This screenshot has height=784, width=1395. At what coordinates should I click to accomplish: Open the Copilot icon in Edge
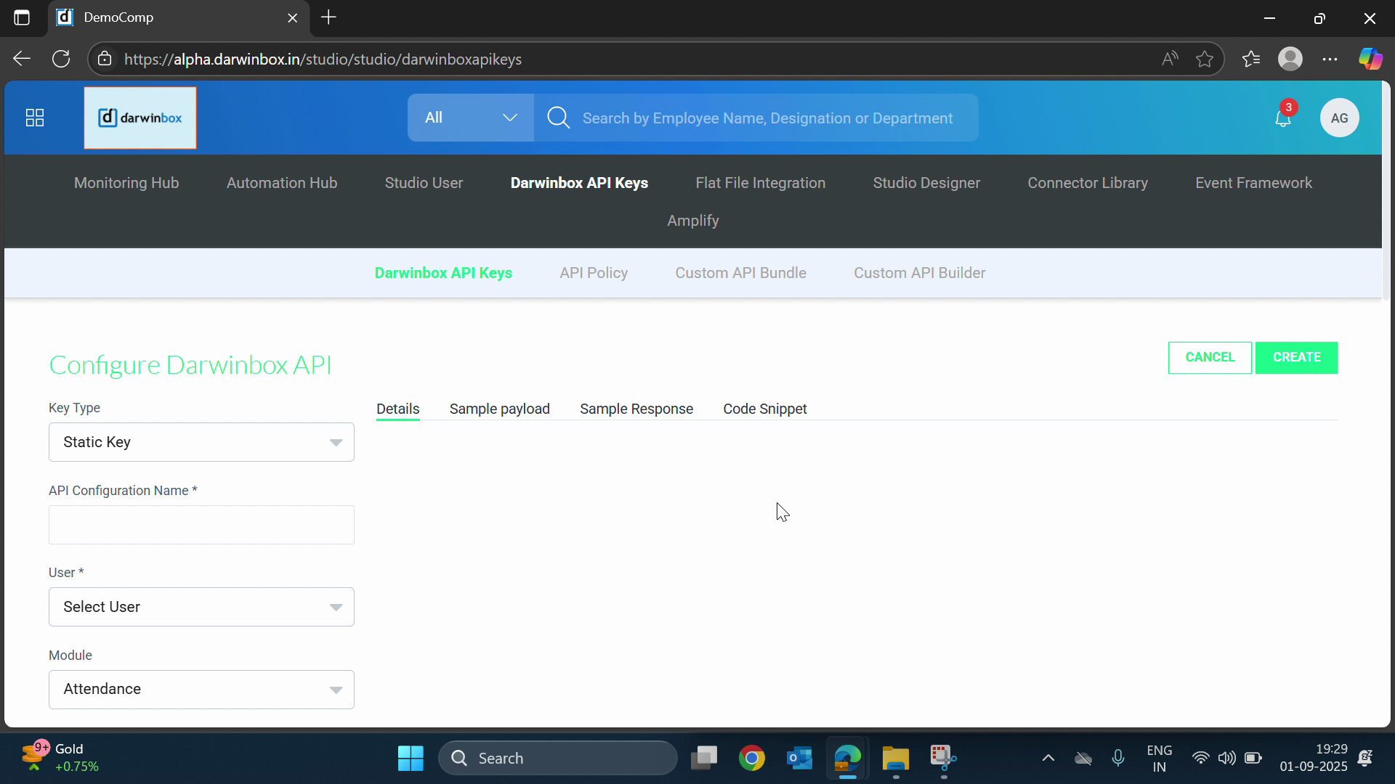tap(1370, 60)
